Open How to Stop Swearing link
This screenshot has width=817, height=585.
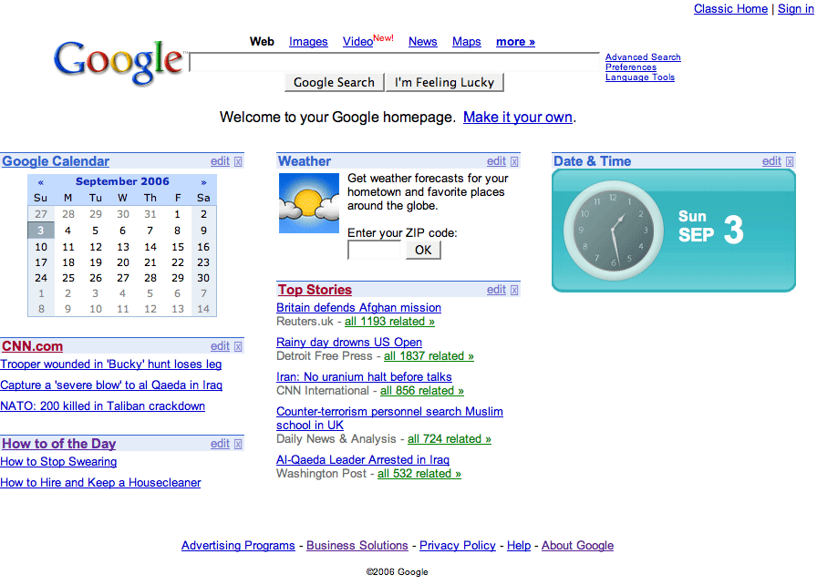pos(59,462)
